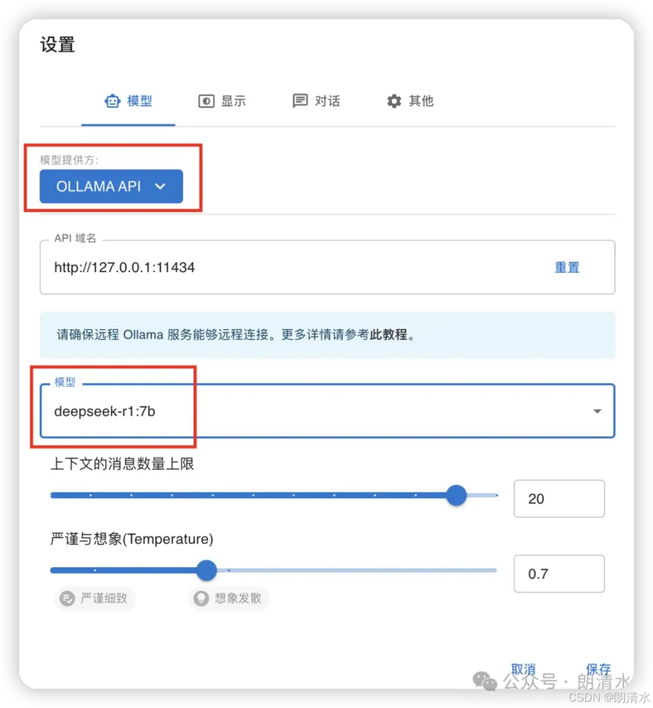653x708 pixels.
Task: Open the 对话 settings tab
Action: pyautogui.click(x=316, y=101)
